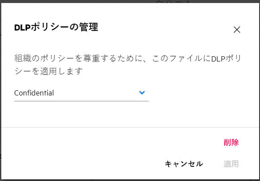Screen dimensions: 260x181
Task: Open the Confidential policy combo box
Action: pyautogui.click(x=81, y=93)
